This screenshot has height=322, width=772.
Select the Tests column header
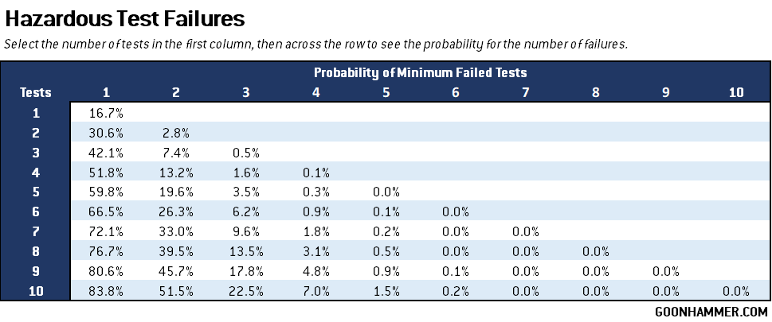pyautogui.click(x=35, y=92)
